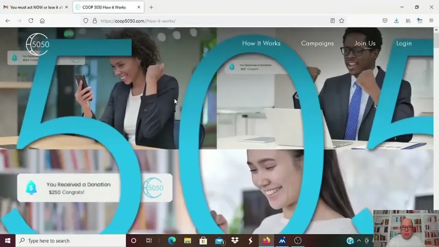Viewport: 439px width, 247px height.
Task: Close the COOP 5050 How it Works tab
Action: (139, 7)
